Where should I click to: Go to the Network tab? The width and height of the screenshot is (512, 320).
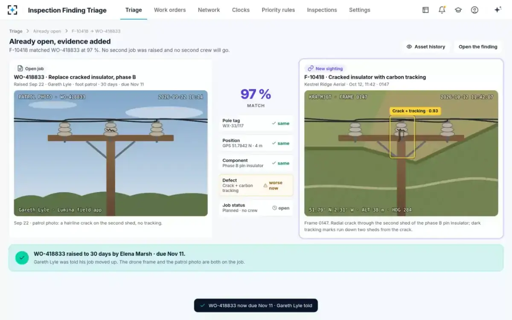coord(209,10)
